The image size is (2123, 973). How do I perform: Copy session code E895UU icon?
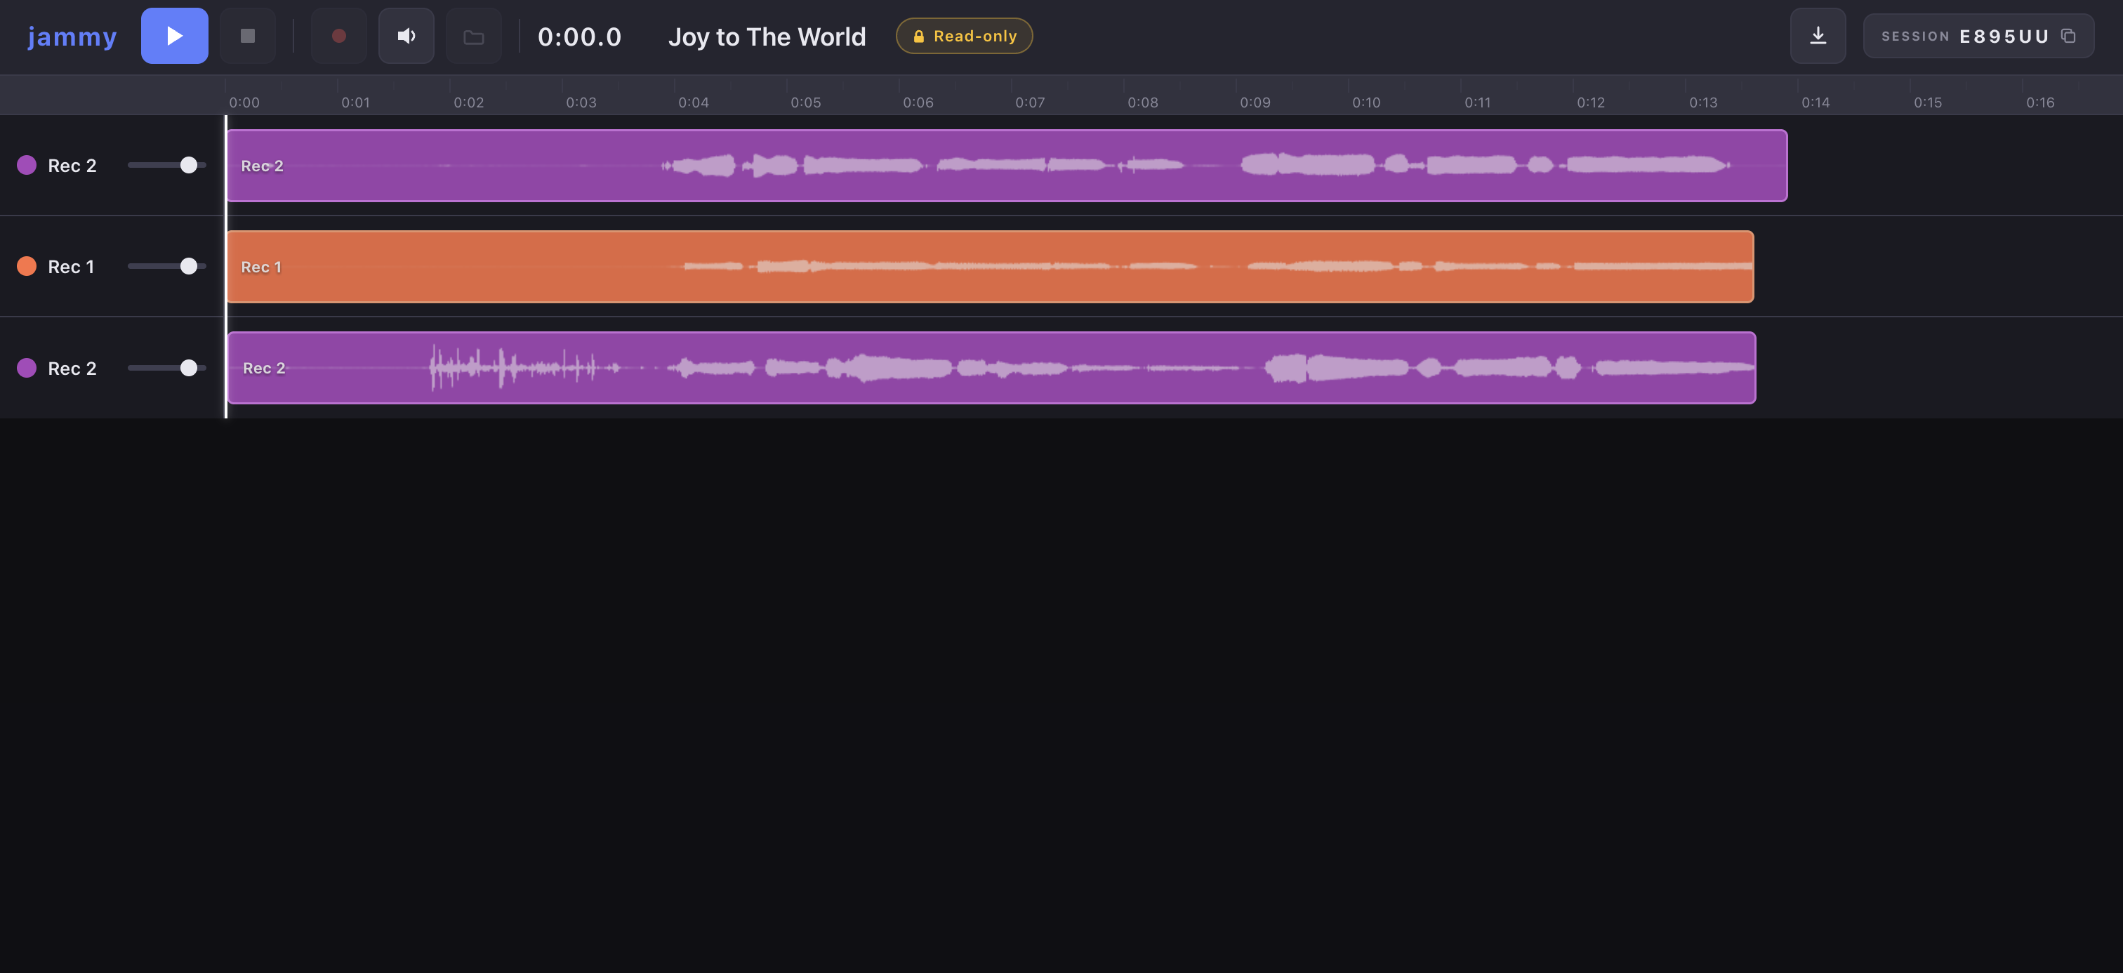point(2068,35)
